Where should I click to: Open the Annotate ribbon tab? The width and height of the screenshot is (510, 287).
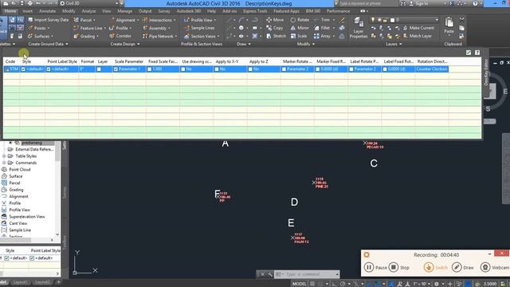pyautogui.click(x=47, y=11)
